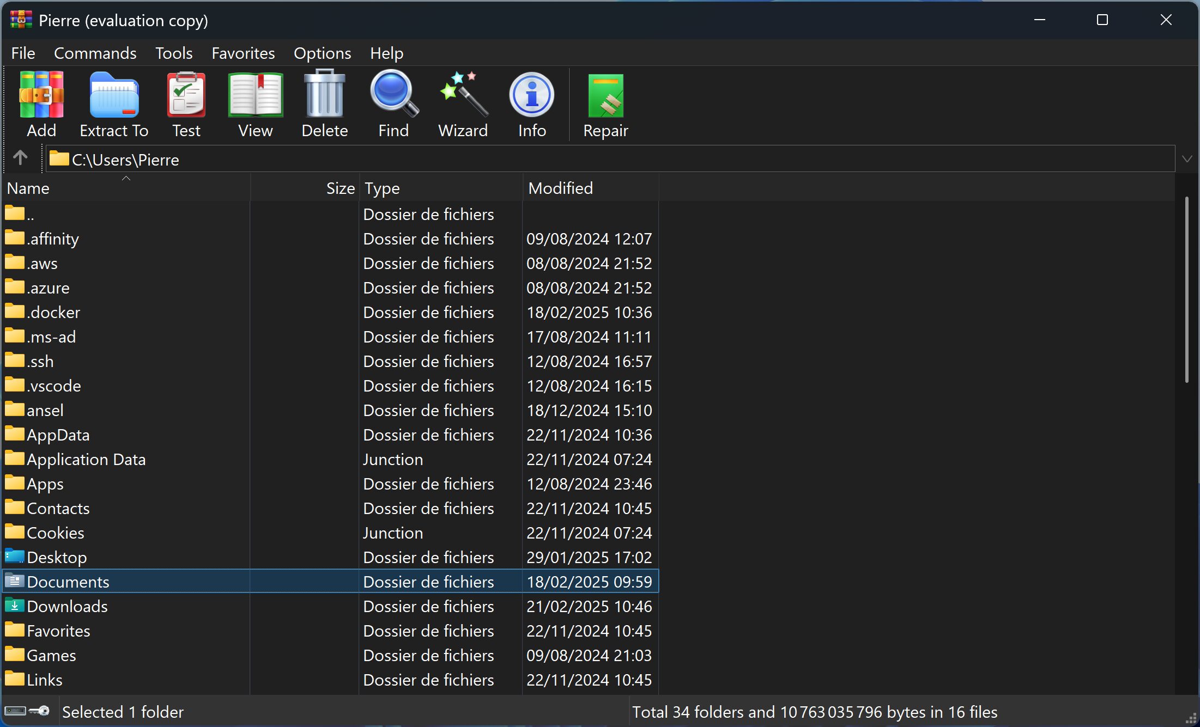This screenshot has height=727, width=1200.
Task: Click the View book icon
Action: coord(255,95)
